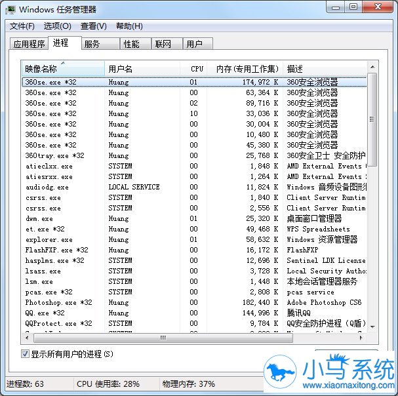Select the atiesrxx.exe process
Viewport: 398px width, 396px height.
tap(194, 176)
